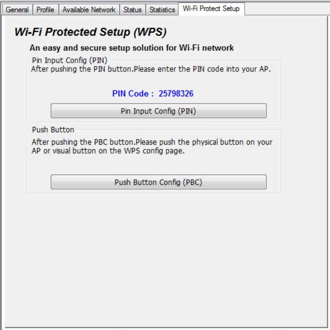Click the "After pushing the PIN button" instruction

(151, 69)
